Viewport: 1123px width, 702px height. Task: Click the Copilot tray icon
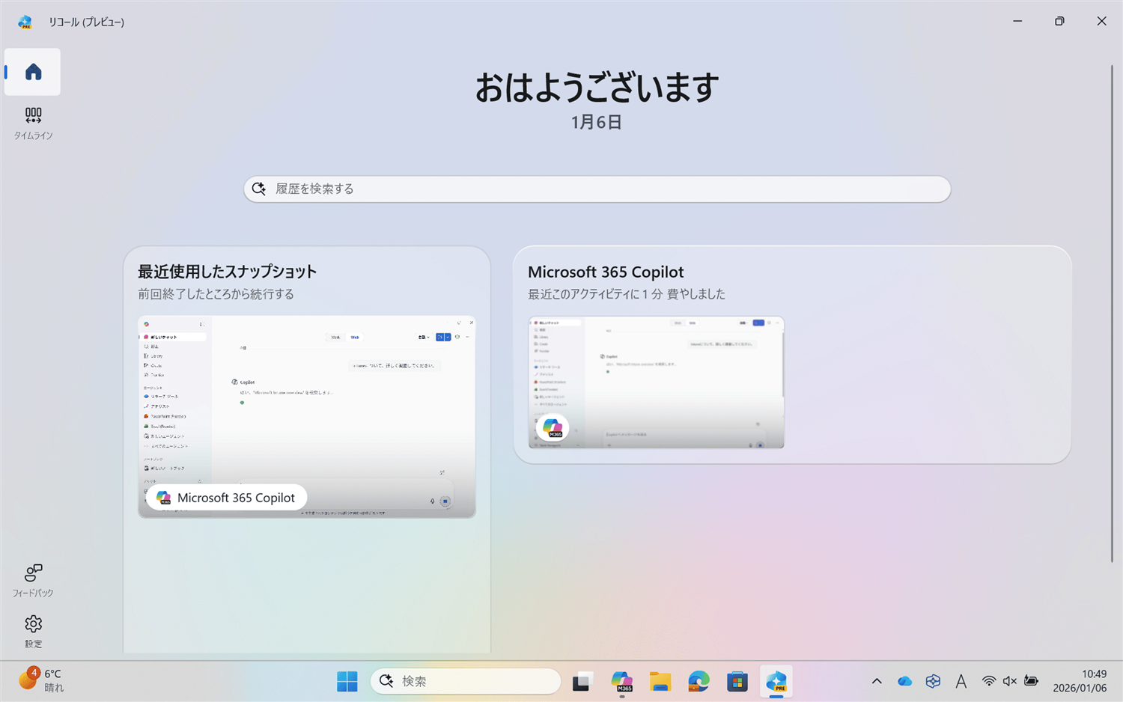pyautogui.click(x=933, y=681)
